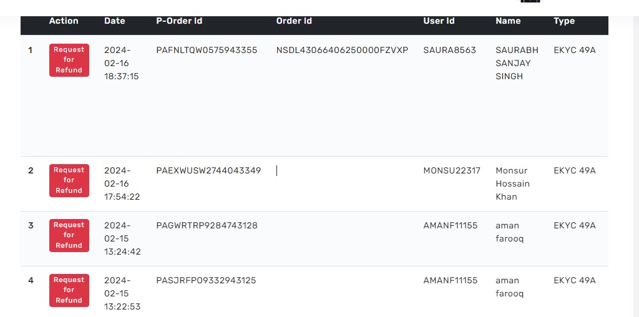Request refund for SAURABH SANJAY SINGH's order
This screenshot has width=639, height=317.
pyautogui.click(x=69, y=60)
